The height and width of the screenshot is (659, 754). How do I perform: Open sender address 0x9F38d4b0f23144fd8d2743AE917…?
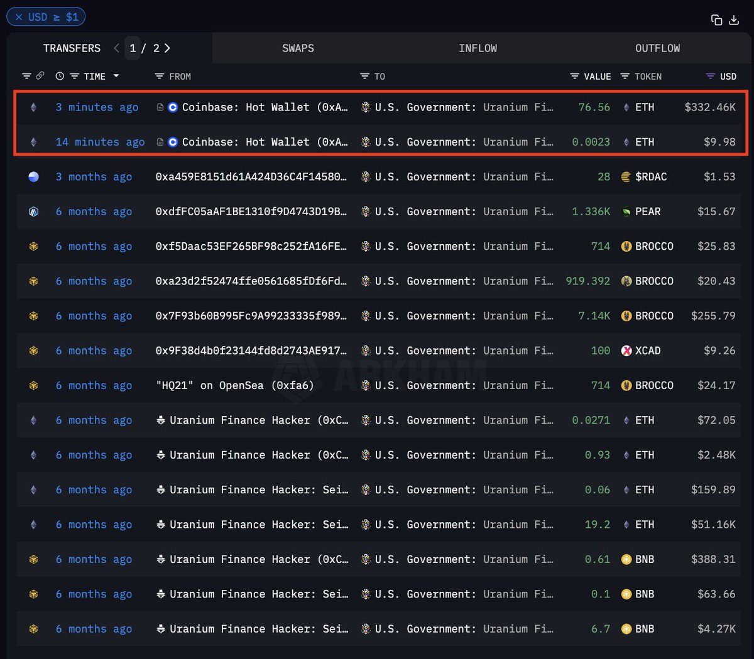pyautogui.click(x=251, y=351)
